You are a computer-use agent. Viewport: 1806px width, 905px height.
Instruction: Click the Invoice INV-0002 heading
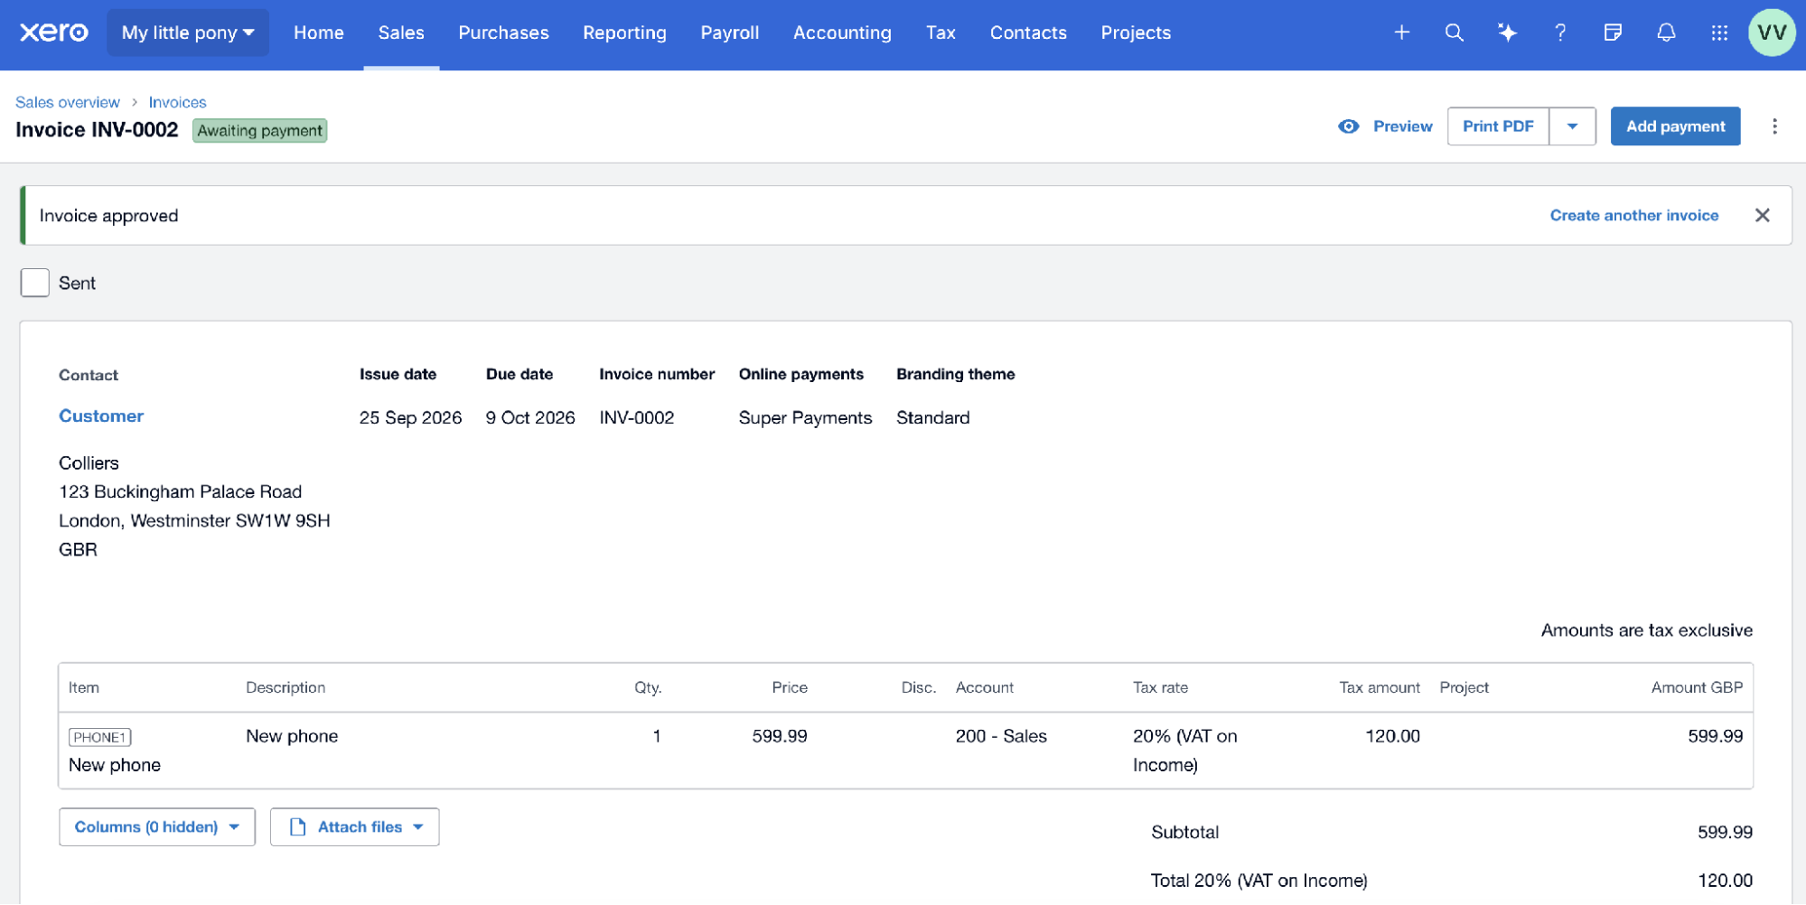(97, 130)
